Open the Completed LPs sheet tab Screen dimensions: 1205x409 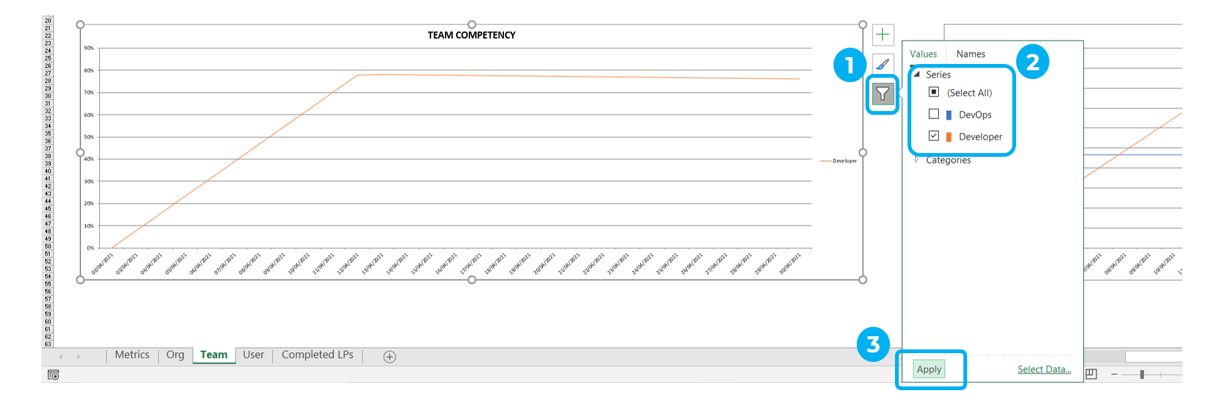(x=318, y=355)
